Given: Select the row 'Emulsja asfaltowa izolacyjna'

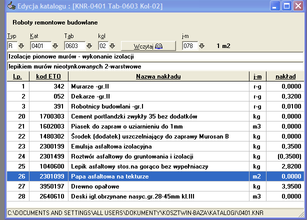Looking at the screenshot, I should coord(155,146).
